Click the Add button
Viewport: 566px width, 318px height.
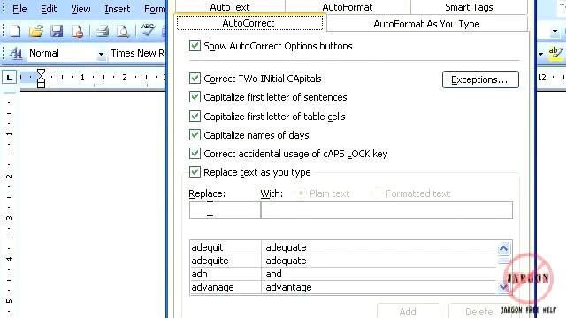(x=408, y=311)
